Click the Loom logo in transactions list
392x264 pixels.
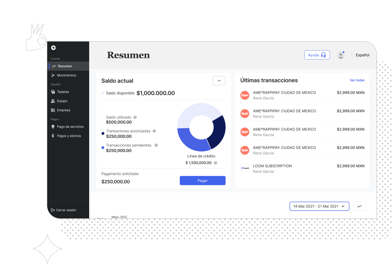pos(245,168)
